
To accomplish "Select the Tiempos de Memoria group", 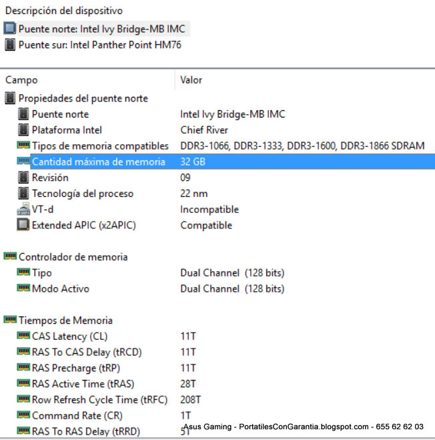I will pos(65,320).
